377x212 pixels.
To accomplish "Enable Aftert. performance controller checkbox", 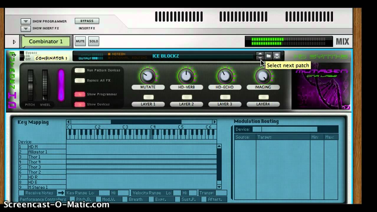I will (204, 199).
